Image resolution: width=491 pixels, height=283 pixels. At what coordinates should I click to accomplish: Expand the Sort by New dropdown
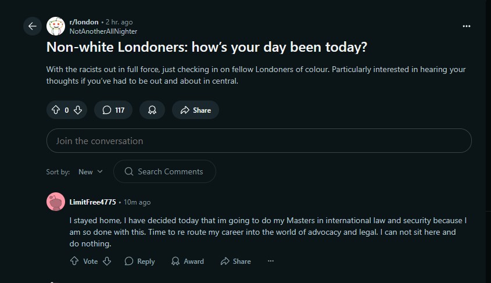(x=91, y=172)
